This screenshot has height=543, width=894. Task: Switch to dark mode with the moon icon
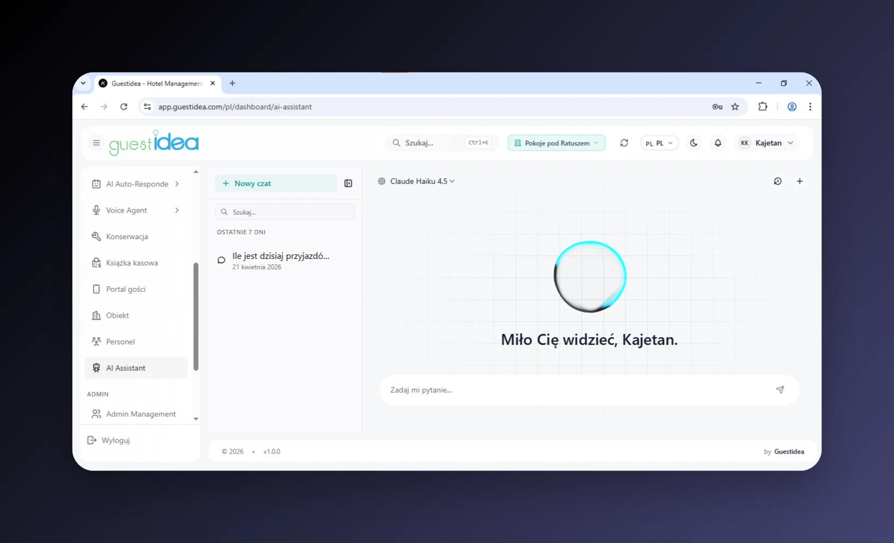click(694, 143)
